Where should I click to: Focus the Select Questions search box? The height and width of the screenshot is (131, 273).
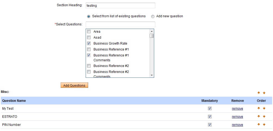120,24
